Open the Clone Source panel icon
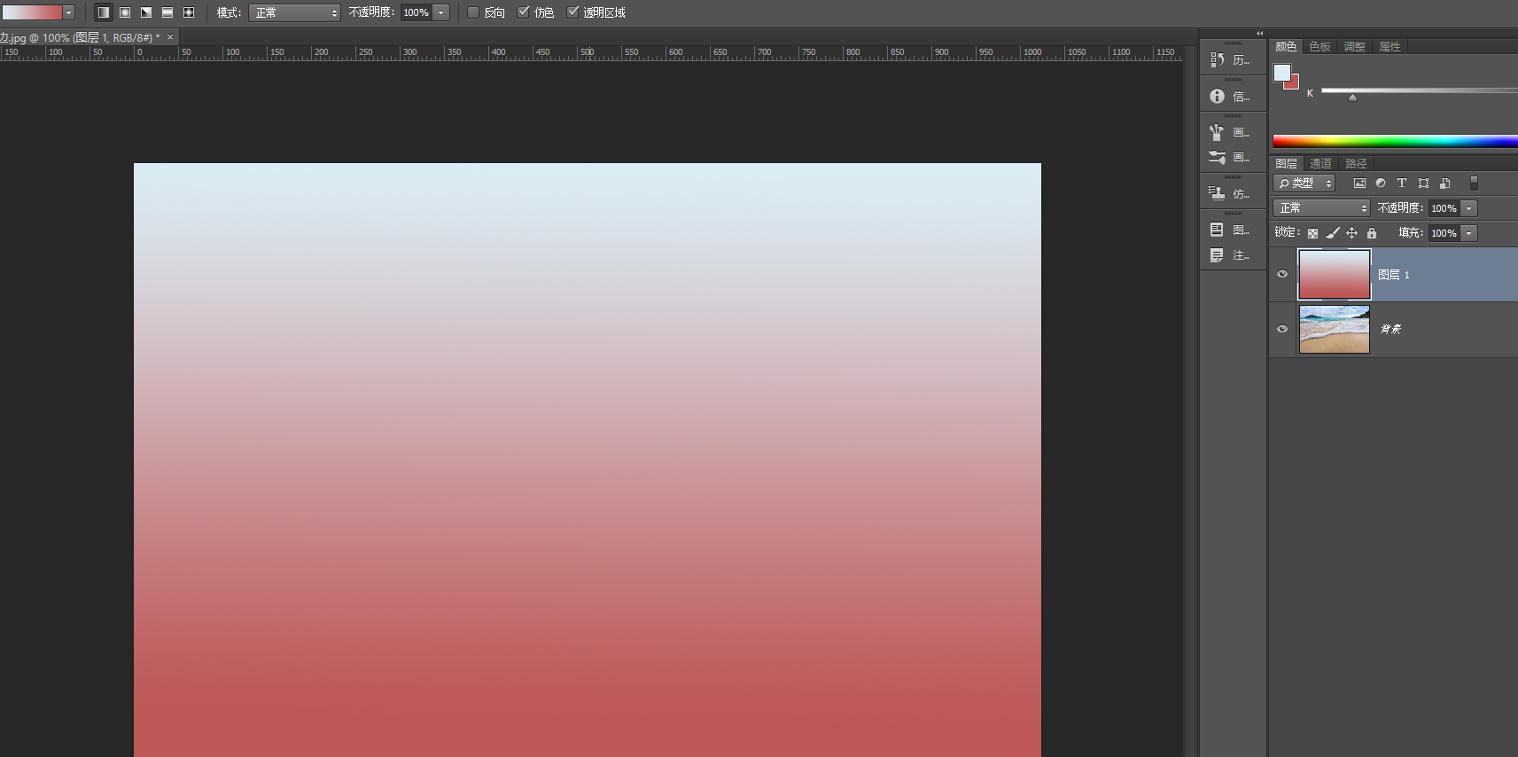Screen dimensions: 1518x757 pyautogui.click(x=1218, y=193)
